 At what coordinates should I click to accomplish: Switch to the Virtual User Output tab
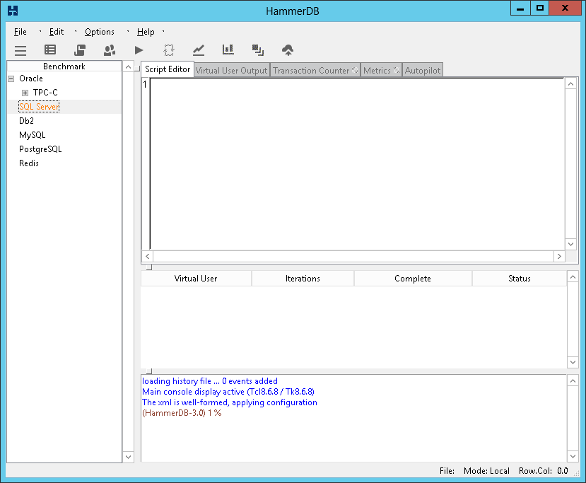(x=231, y=70)
